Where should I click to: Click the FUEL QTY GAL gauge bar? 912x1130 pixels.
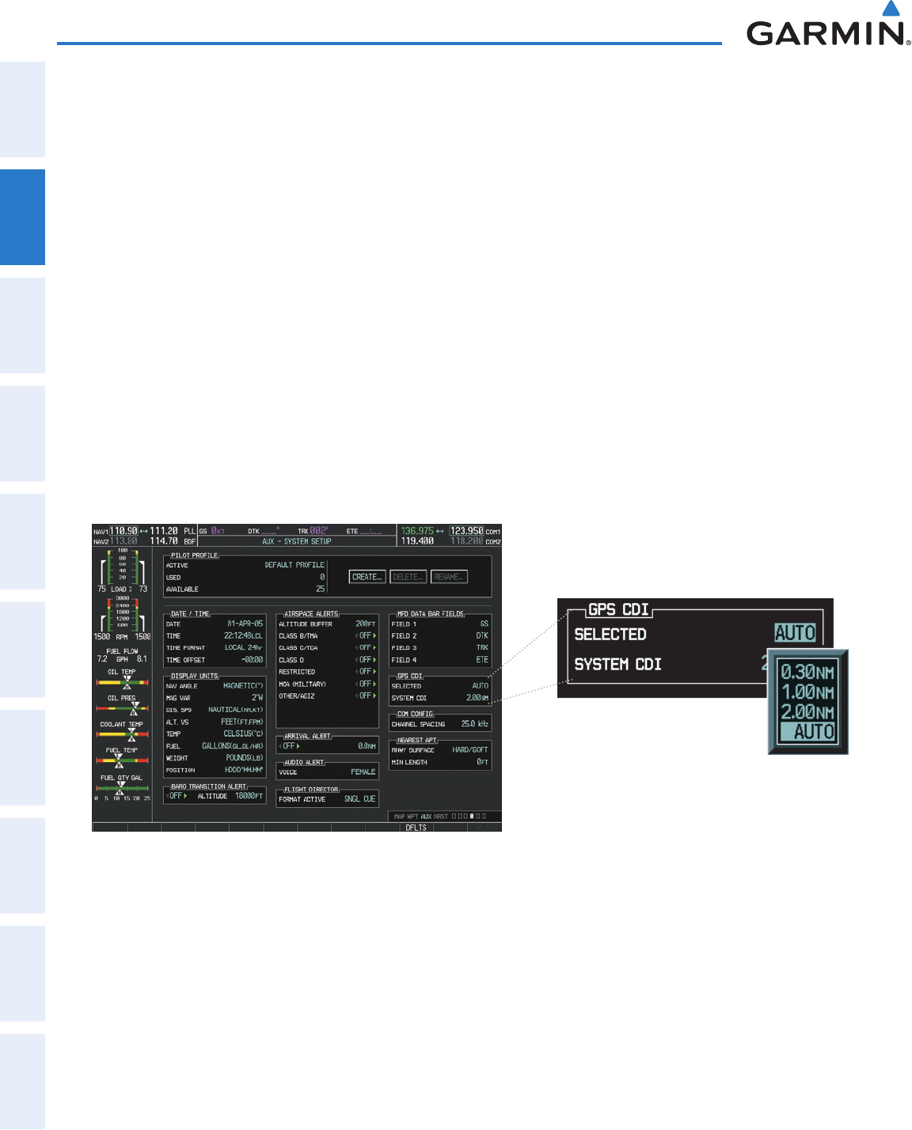pyautogui.click(x=122, y=788)
